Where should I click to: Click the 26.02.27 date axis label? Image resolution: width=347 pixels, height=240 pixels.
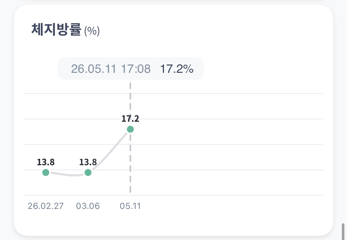tap(45, 206)
